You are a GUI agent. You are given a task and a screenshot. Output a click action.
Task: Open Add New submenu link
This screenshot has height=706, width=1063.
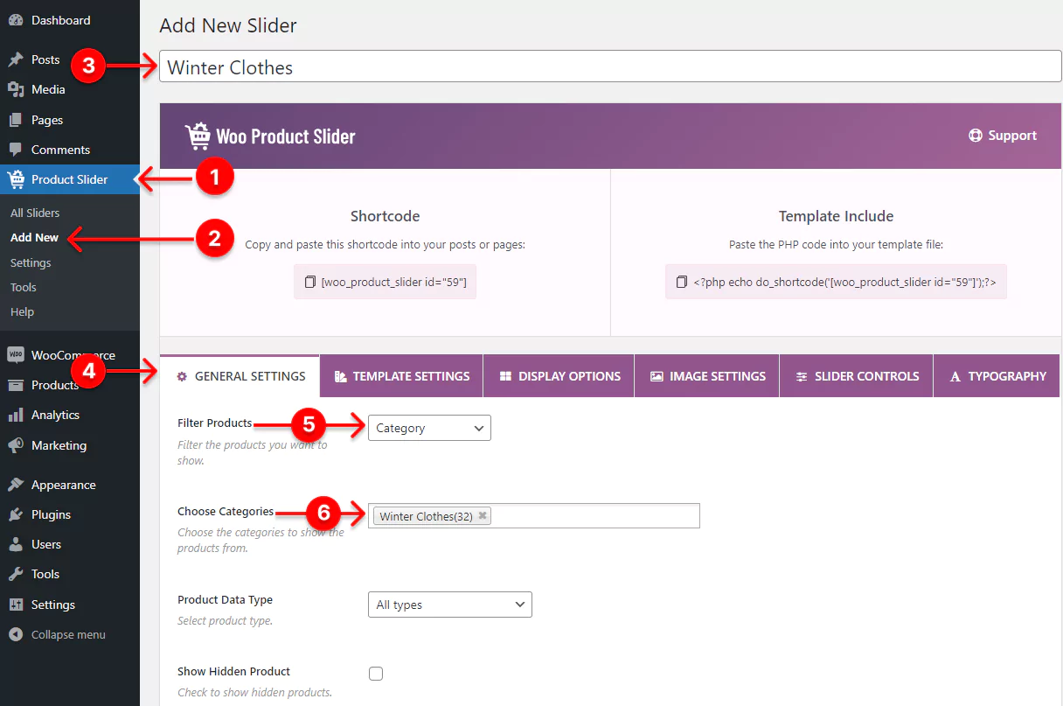pos(35,237)
